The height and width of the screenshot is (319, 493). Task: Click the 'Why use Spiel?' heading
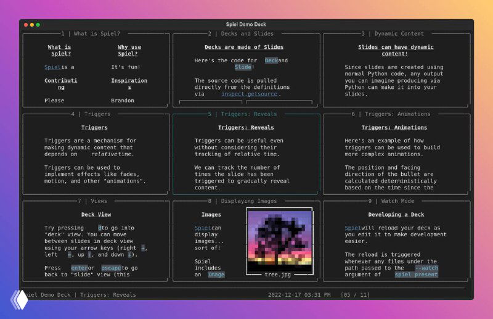click(129, 51)
